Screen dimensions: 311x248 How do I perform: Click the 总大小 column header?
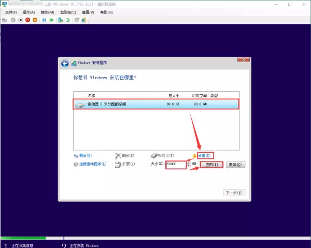[174, 96]
